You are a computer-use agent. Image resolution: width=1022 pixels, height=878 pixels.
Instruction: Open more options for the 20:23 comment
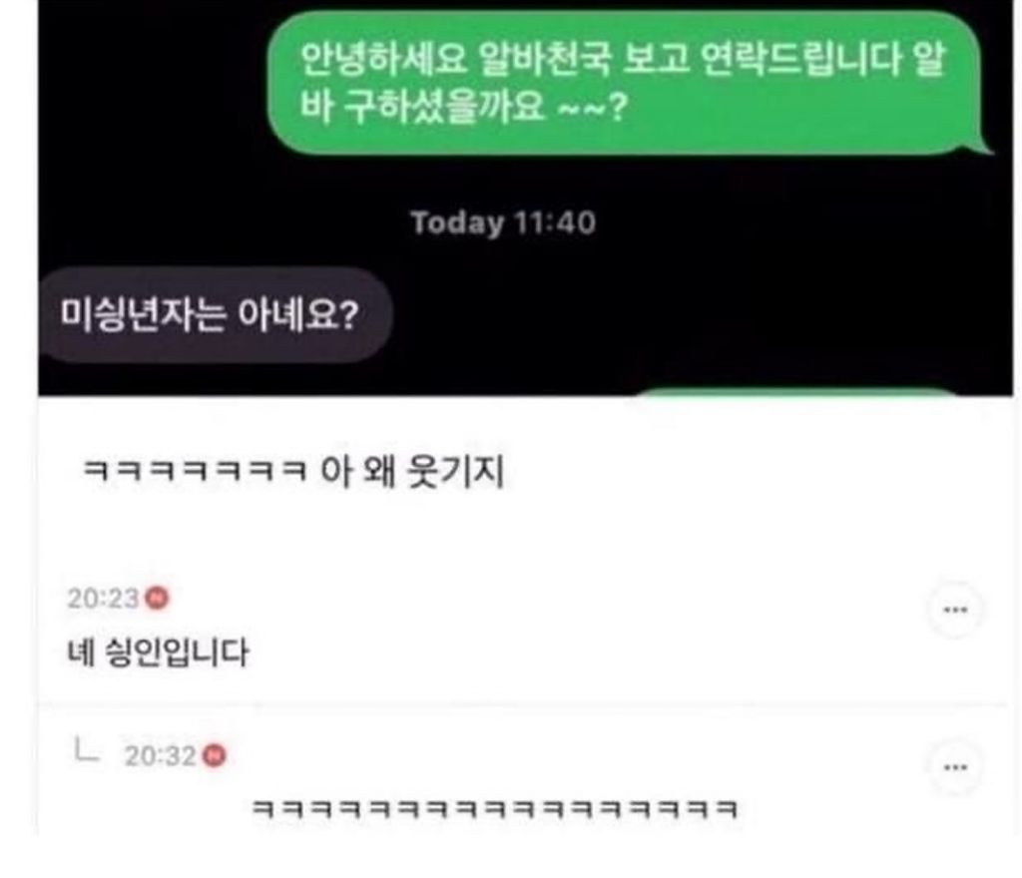tap(955, 611)
